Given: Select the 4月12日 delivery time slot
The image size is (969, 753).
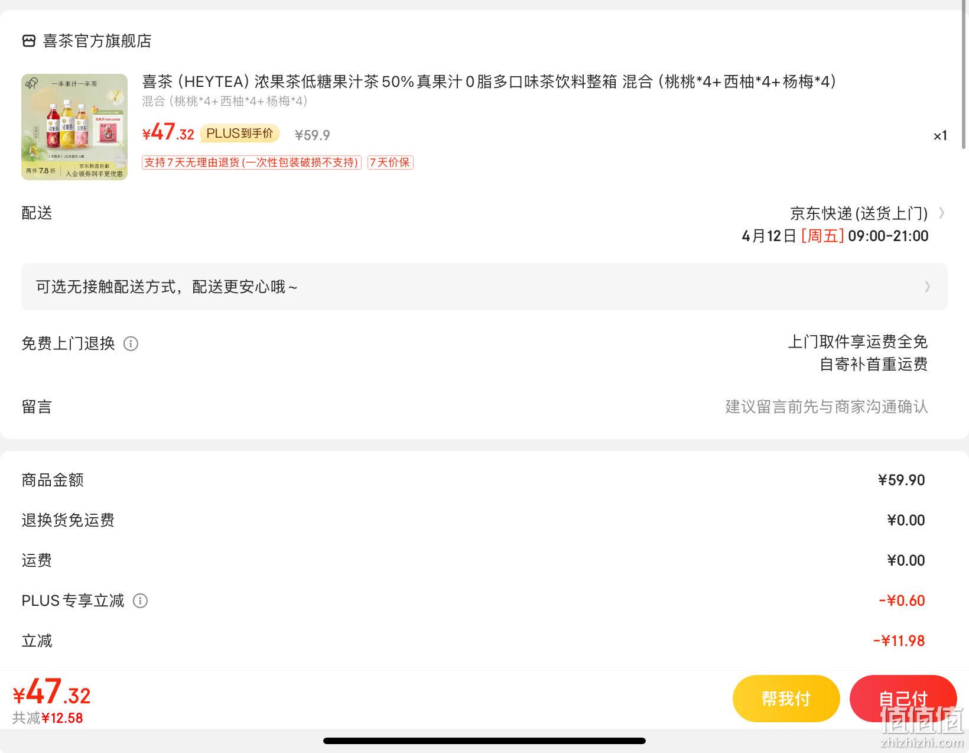Looking at the screenshot, I should tap(835, 236).
